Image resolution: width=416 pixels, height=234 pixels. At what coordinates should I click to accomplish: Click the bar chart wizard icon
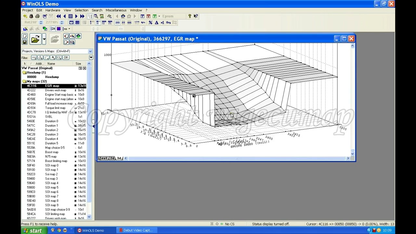click(x=25, y=29)
